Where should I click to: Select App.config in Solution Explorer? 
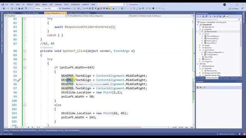click(x=208, y=57)
